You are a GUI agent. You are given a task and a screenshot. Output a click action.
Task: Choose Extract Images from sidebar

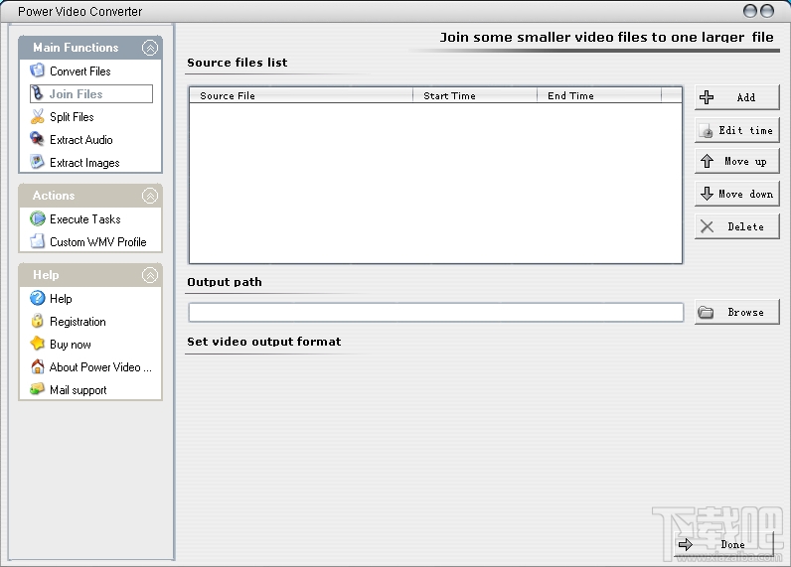pyautogui.click(x=84, y=163)
